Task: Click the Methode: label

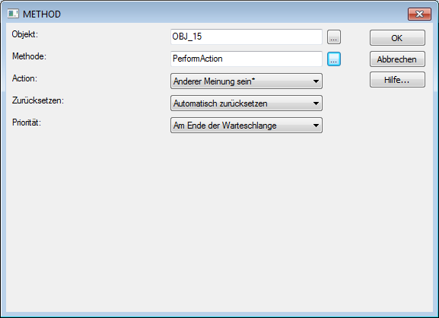Action: tap(29, 56)
